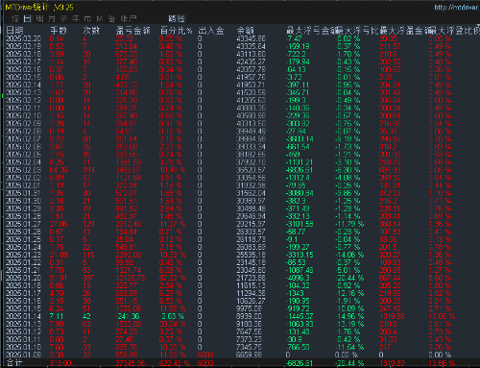Click the 37345.96 total profit value
Viewport: 480px width, 368px height.
(131, 363)
